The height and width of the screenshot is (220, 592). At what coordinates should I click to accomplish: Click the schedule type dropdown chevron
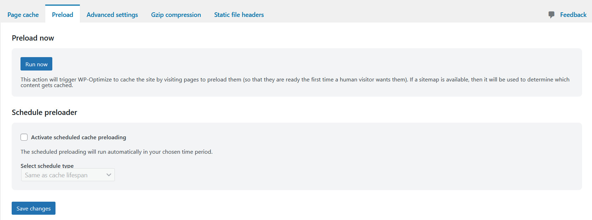(109, 175)
